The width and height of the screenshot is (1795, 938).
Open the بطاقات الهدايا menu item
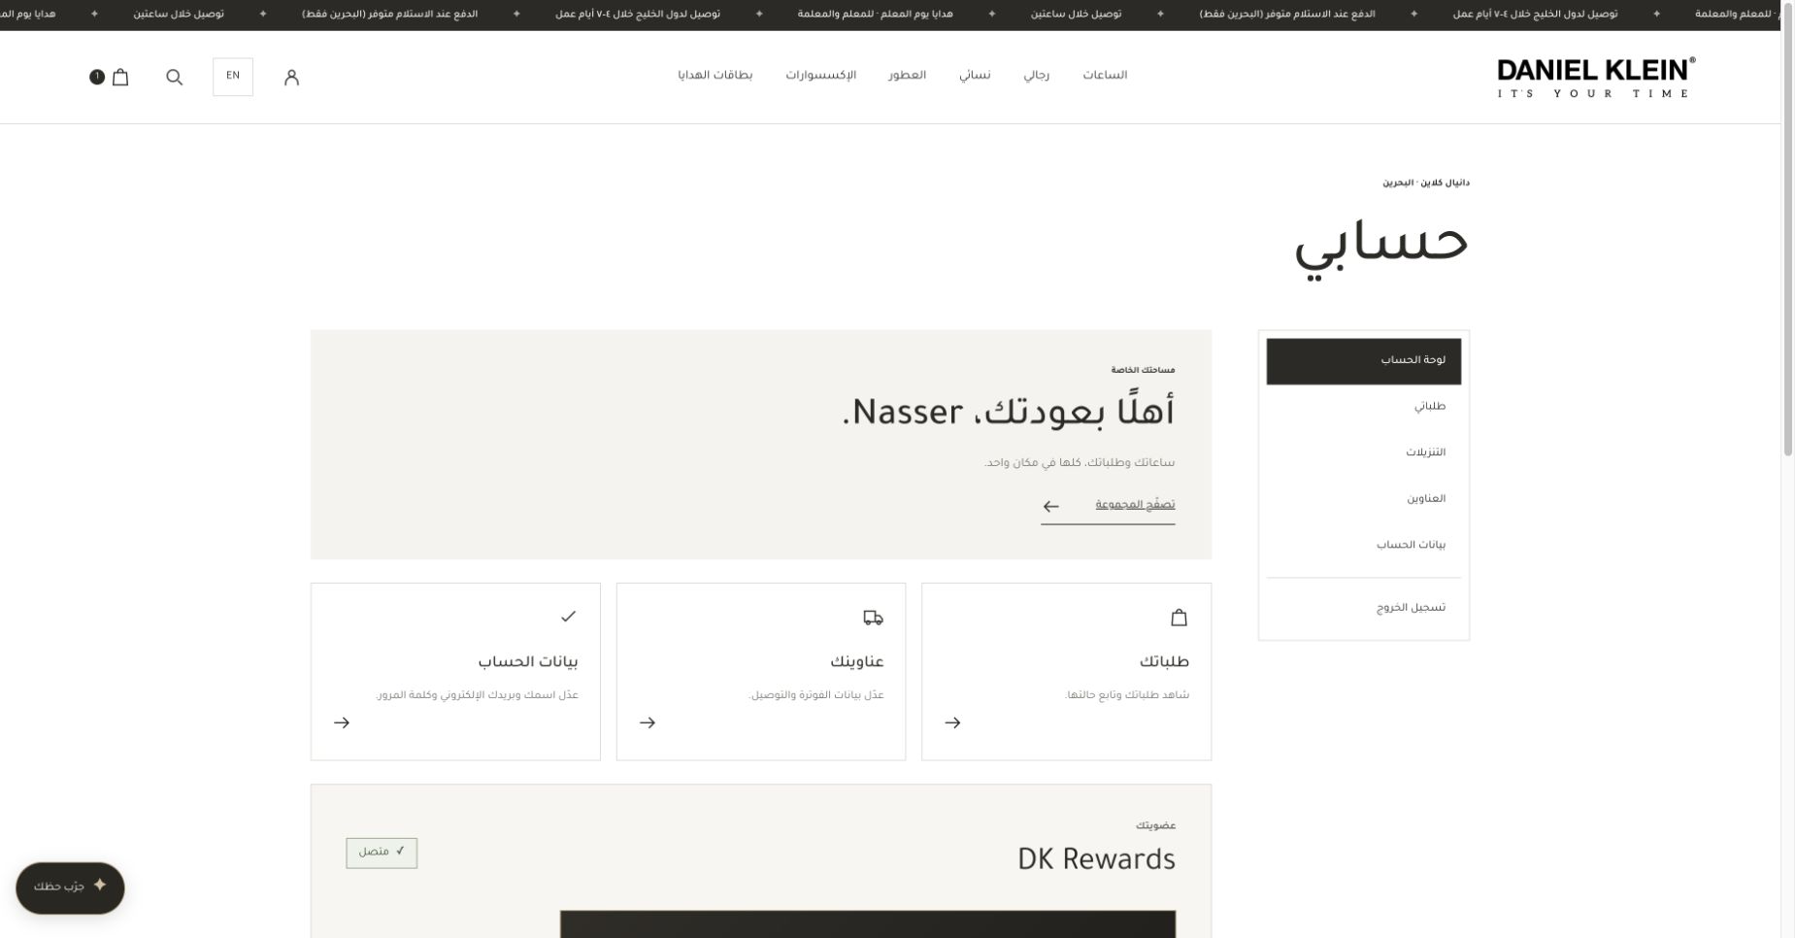pos(715,76)
